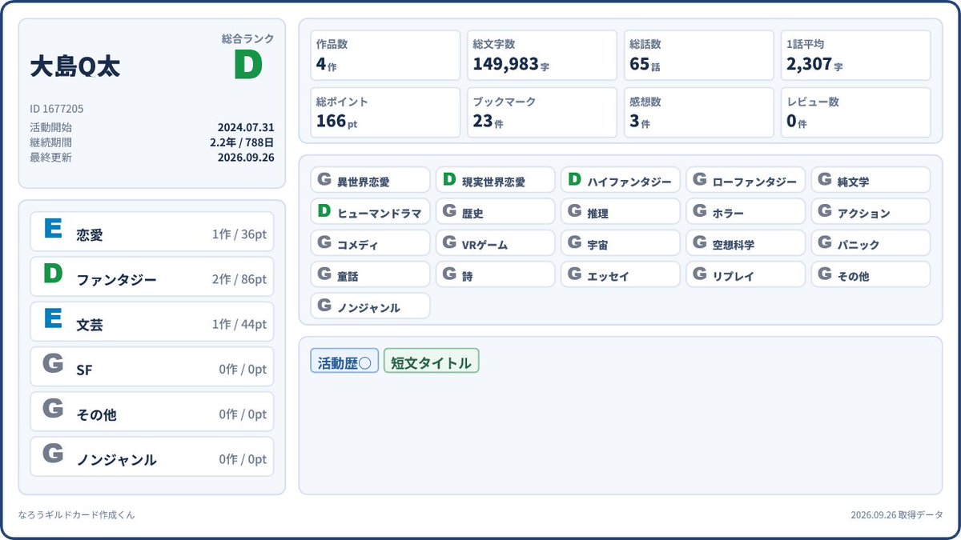Click the 純文学 genre label
Image resolution: width=961 pixels, height=540 pixels.
[x=853, y=182]
